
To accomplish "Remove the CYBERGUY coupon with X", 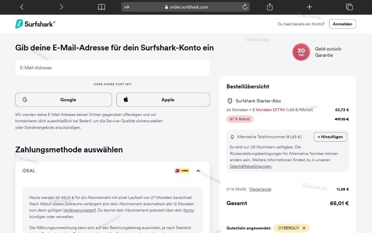I will click(304, 228).
